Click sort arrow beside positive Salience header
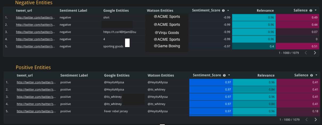 tap(316, 75)
